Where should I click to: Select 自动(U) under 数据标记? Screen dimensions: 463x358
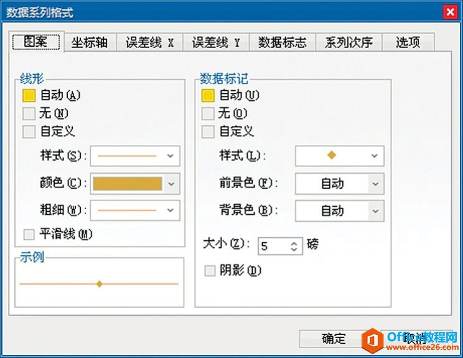tap(208, 96)
